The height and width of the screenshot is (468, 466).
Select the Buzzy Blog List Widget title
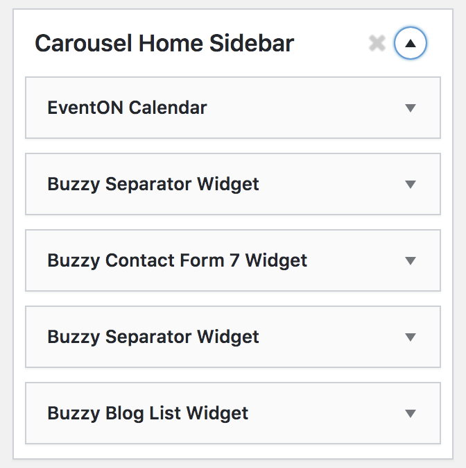148,413
